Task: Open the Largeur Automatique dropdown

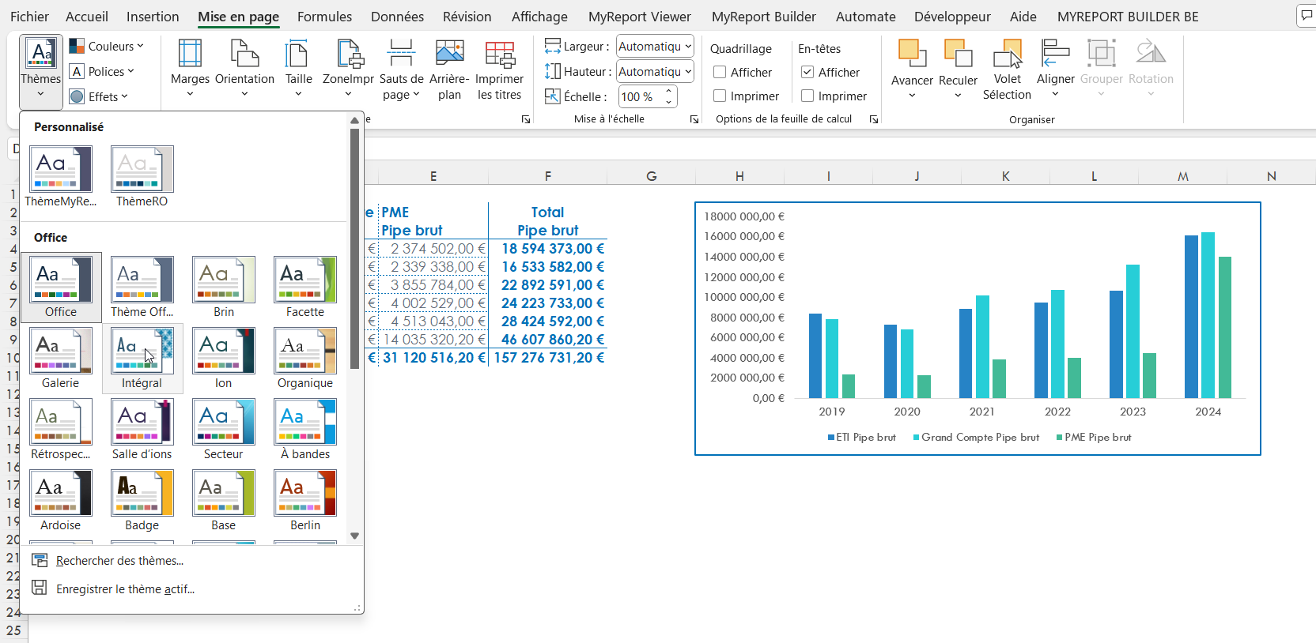Action: 655,47
